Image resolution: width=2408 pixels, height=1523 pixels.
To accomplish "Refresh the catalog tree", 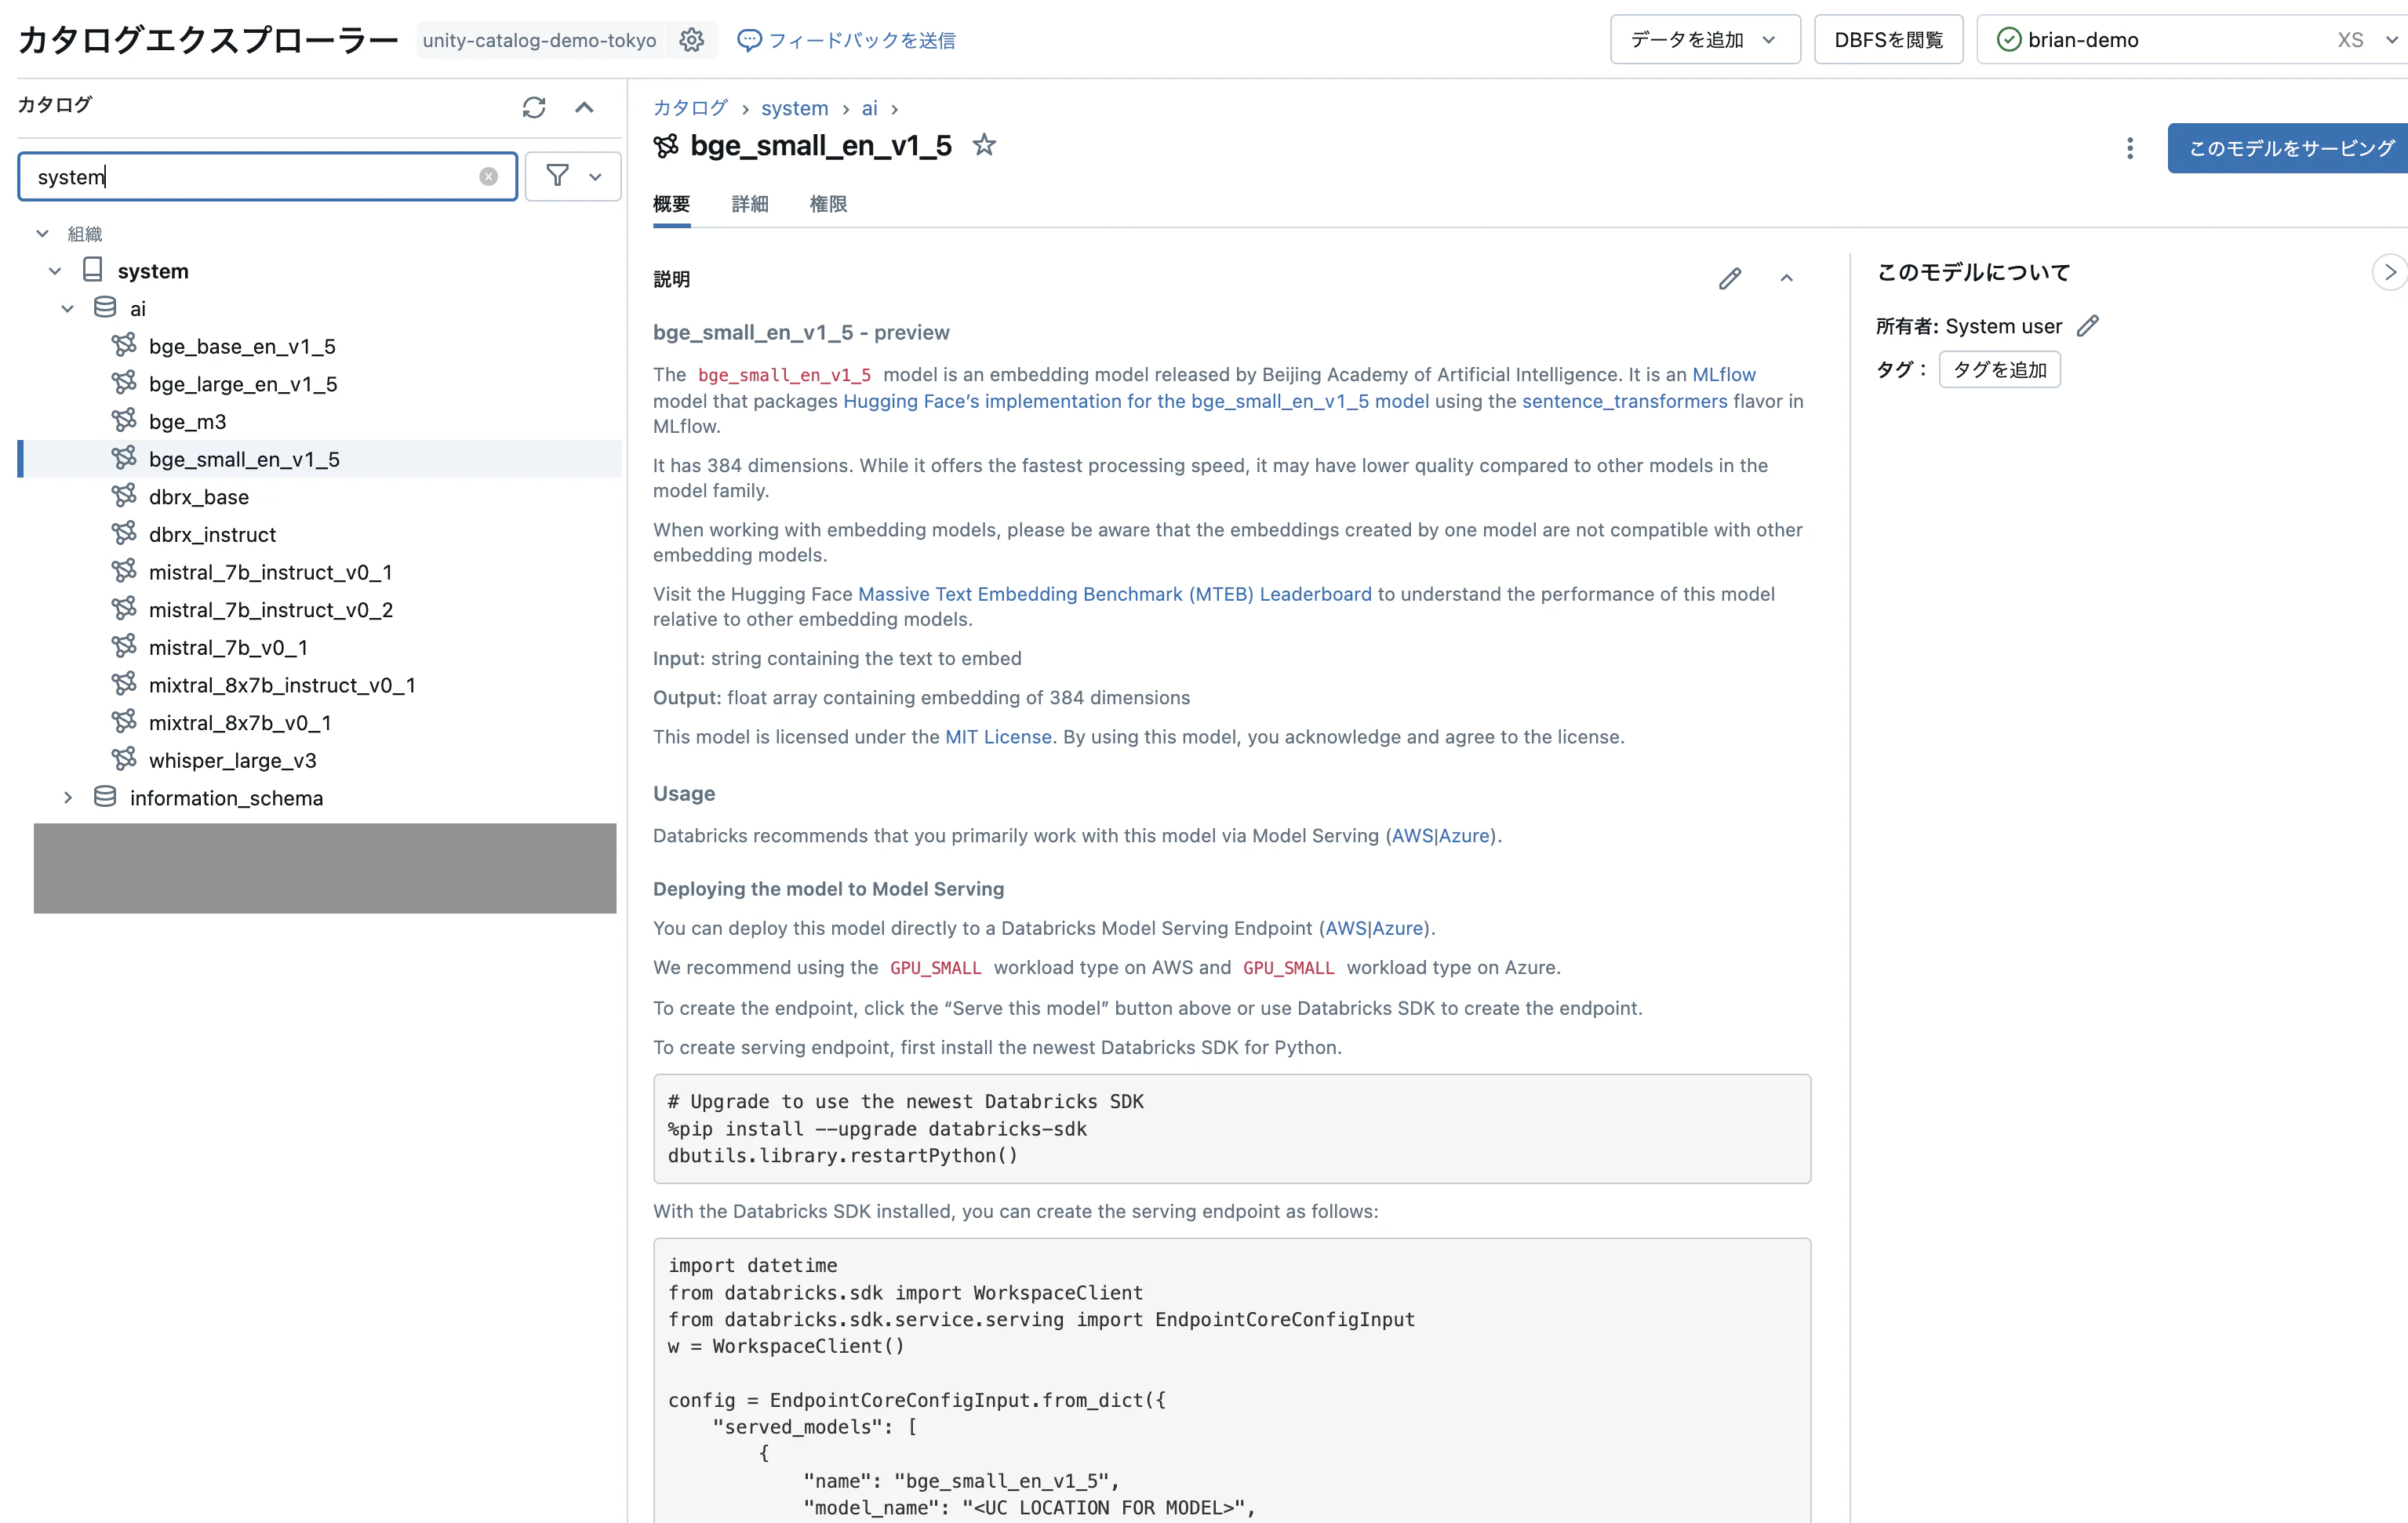I will (x=534, y=107).
